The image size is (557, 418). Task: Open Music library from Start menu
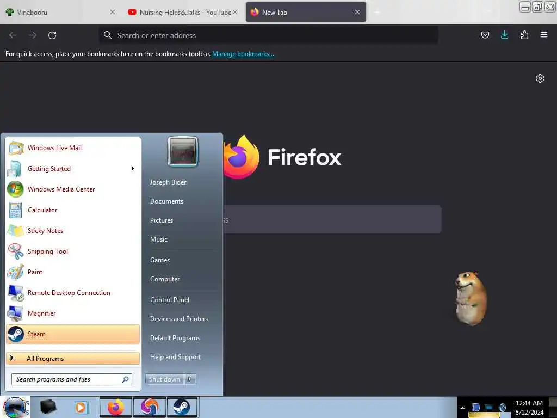point(159,239)
